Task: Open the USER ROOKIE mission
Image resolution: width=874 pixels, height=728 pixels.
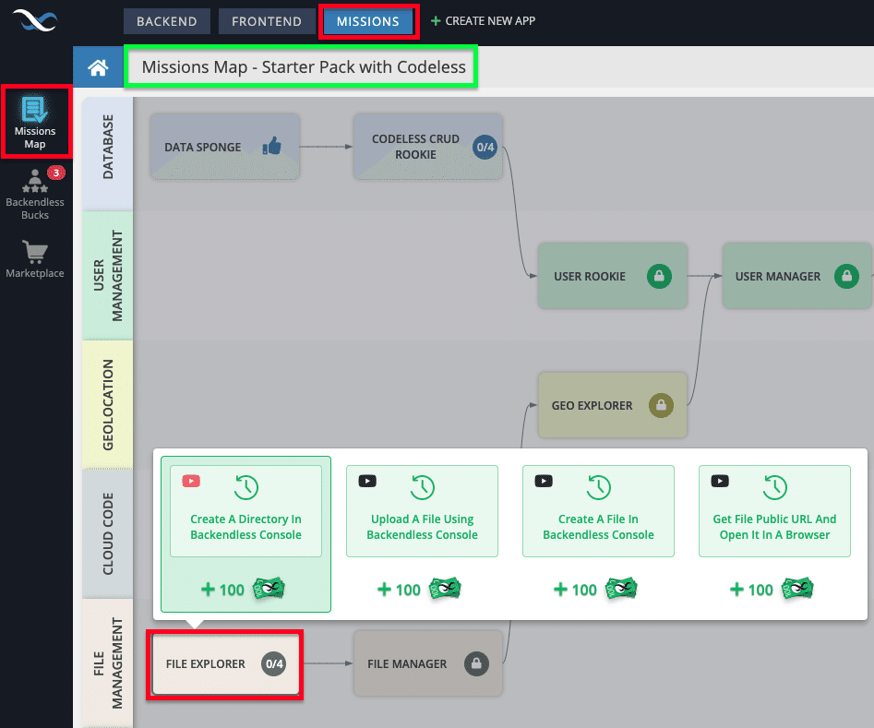Action: click(613, 276)
